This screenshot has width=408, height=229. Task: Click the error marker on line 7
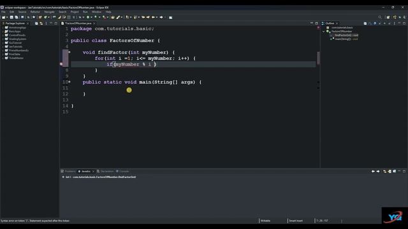(61, 64)
